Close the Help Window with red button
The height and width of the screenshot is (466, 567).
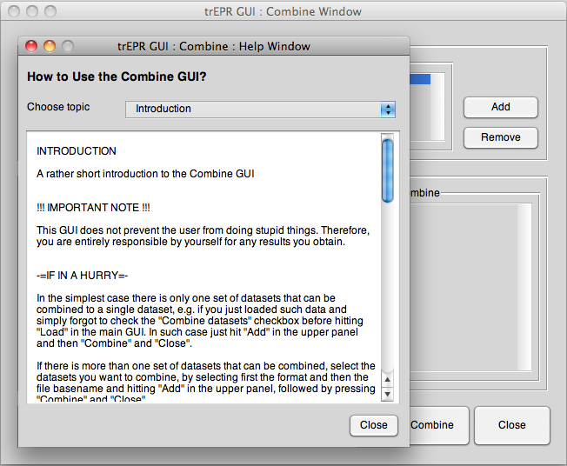32,46
